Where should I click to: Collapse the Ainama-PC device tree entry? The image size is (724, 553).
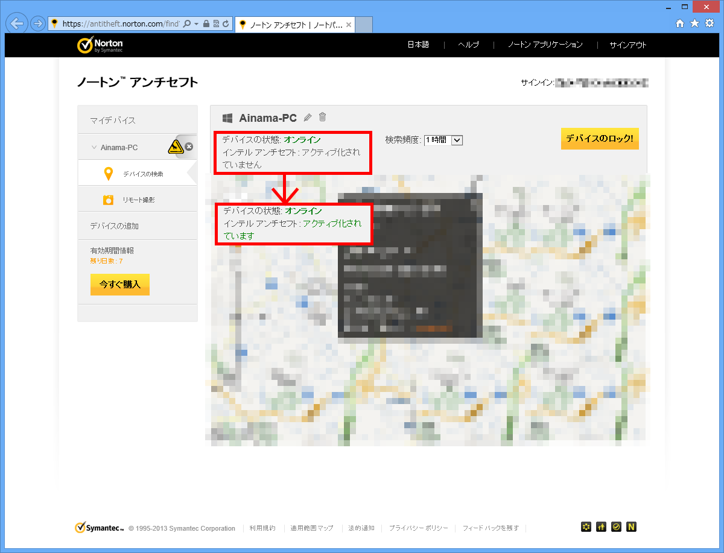[x=94, y=147]
